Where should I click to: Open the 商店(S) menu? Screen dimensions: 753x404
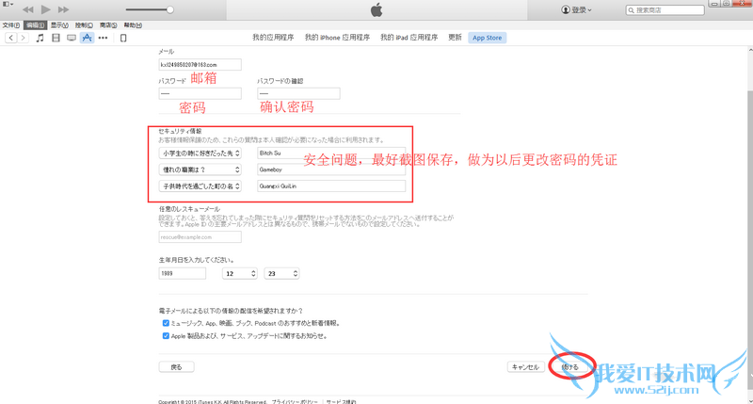108,25
